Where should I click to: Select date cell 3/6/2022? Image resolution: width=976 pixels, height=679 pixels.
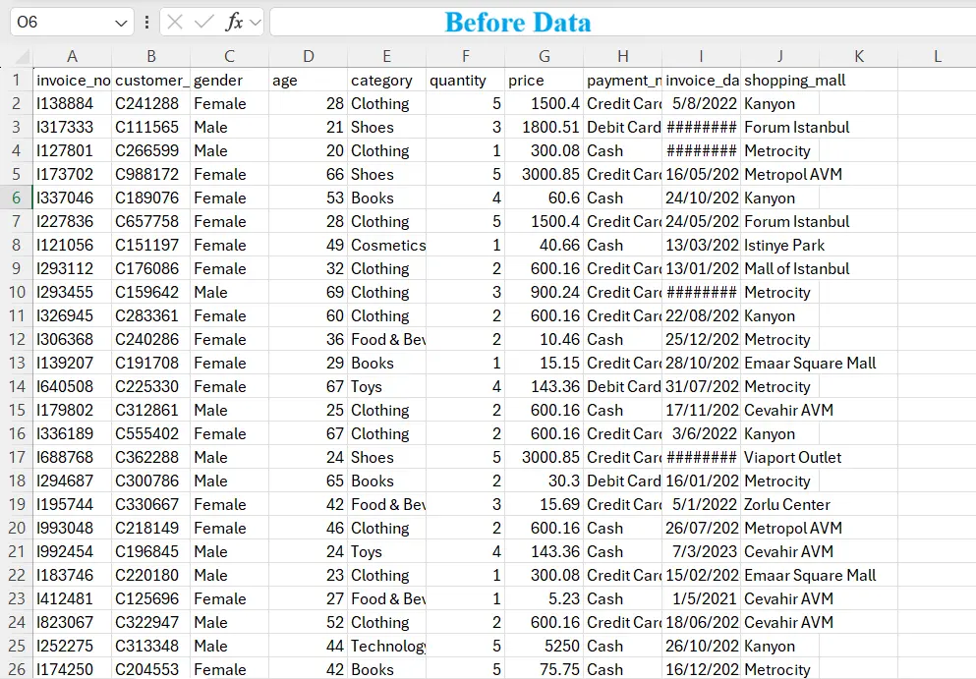click(701, 433)
